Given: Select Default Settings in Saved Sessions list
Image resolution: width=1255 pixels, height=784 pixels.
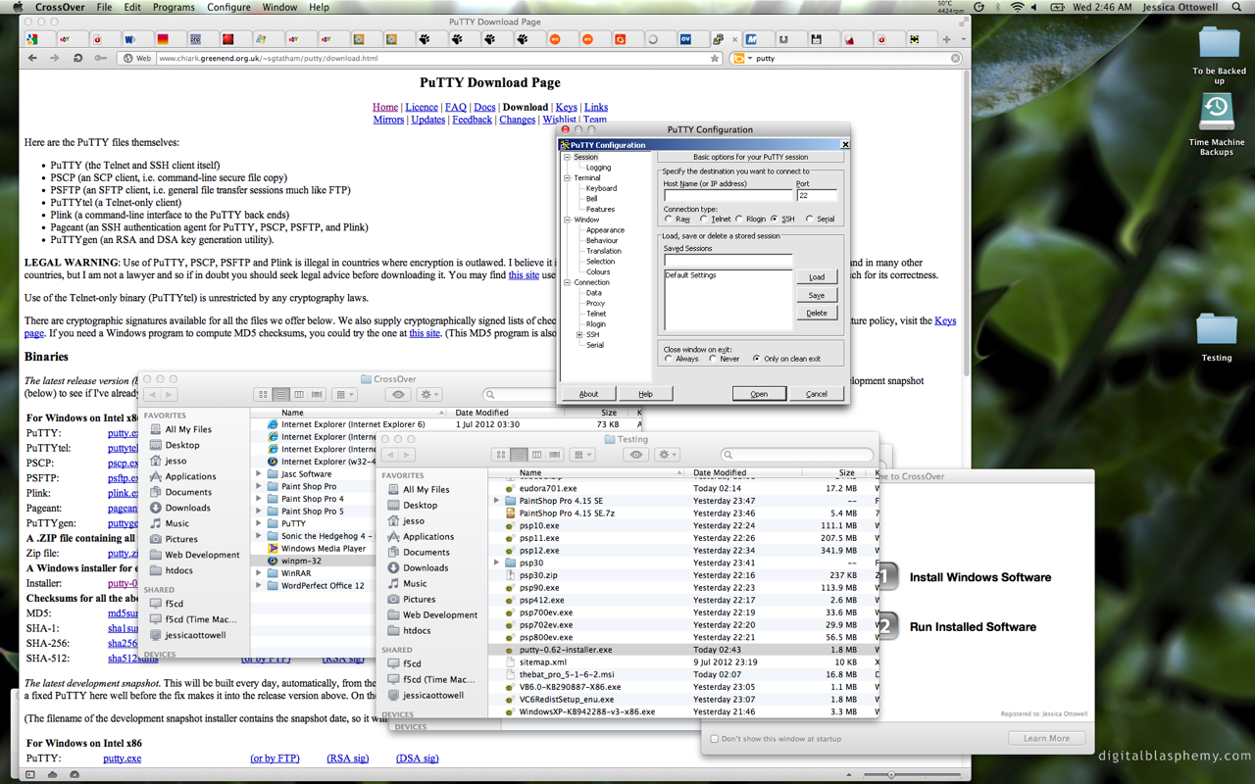Looking at the screenshot, I should pyautogui.click(x=690, y=276).
